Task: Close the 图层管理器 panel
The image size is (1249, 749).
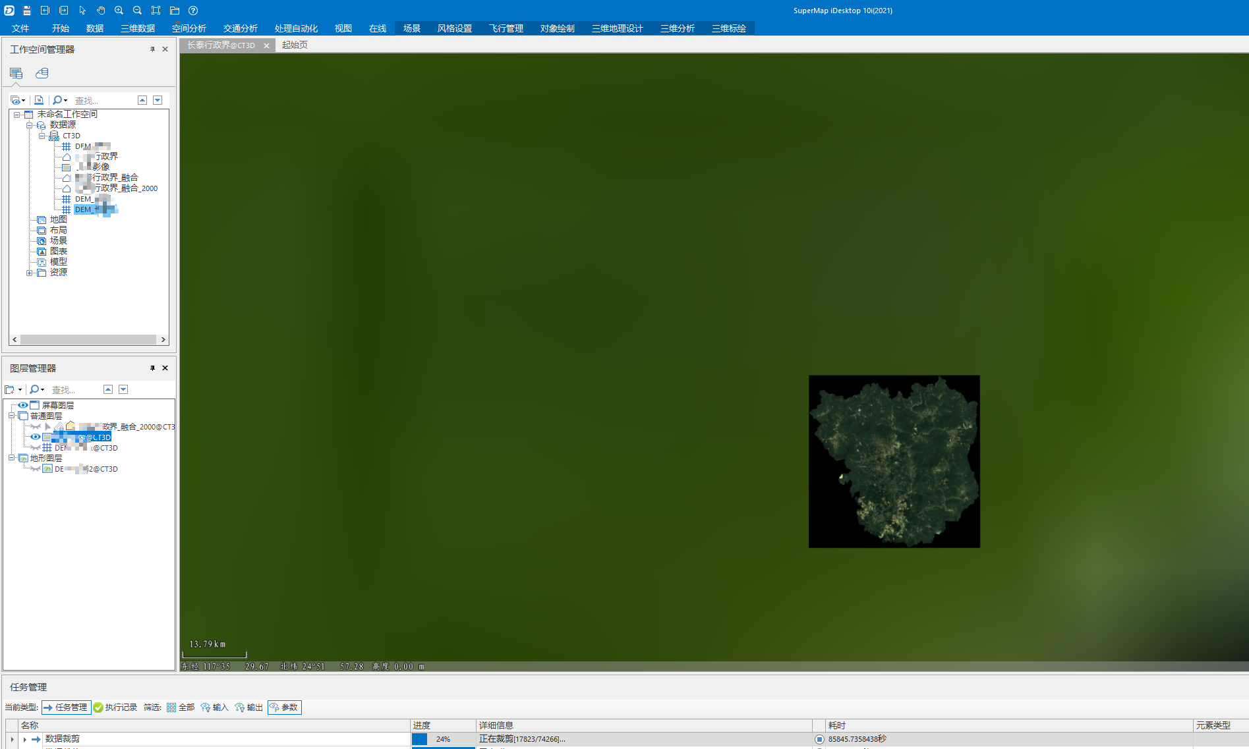Action: coord(165,368)
